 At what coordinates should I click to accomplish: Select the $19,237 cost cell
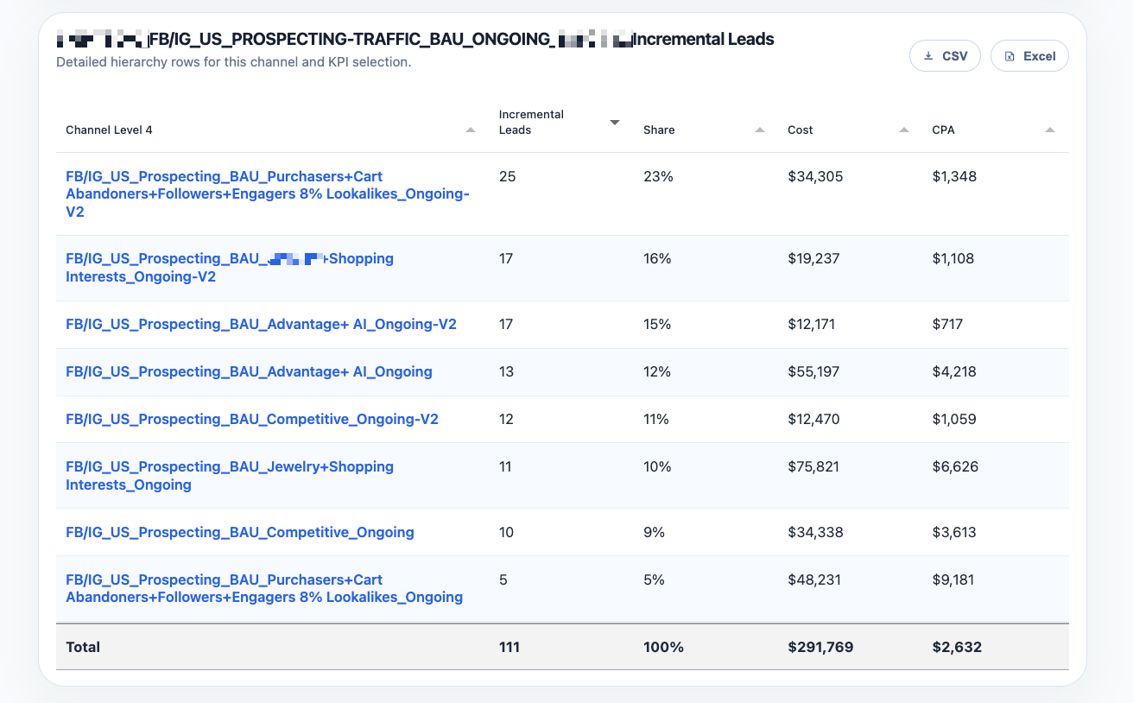[813, 259]
